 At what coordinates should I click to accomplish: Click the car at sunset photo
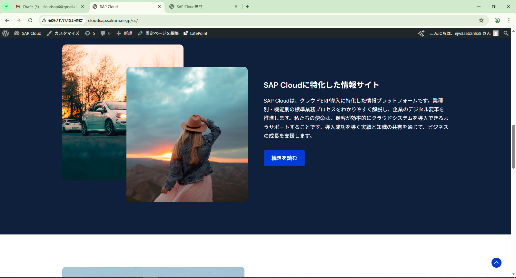pyautogui.click(x=94, y=112)
